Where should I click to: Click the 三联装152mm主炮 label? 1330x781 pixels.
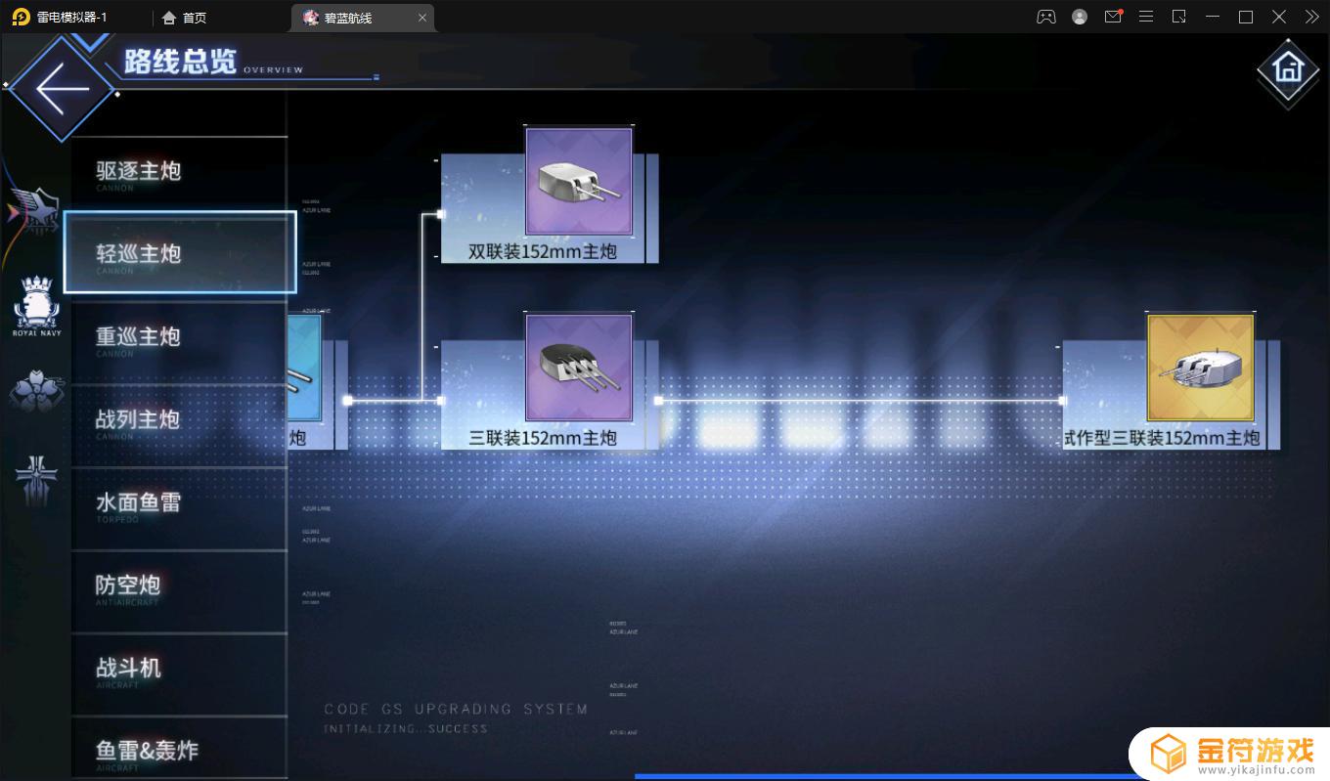543,438
